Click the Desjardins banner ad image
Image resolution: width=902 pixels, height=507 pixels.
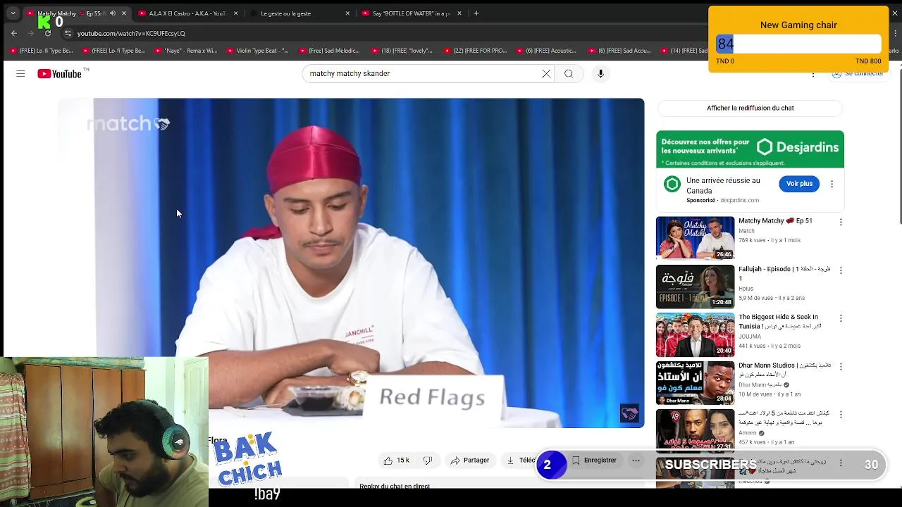point(750,149)
